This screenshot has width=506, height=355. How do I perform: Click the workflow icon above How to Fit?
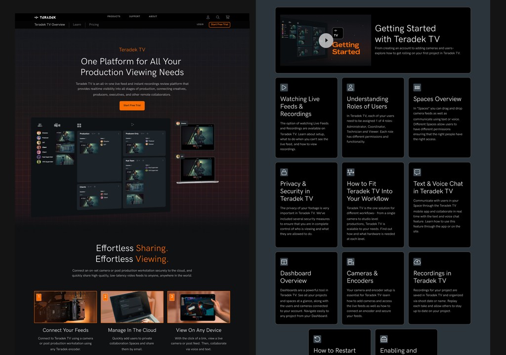(350, 172)
